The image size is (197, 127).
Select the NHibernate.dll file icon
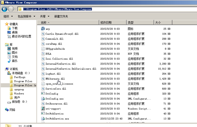[x=43, y=79]
